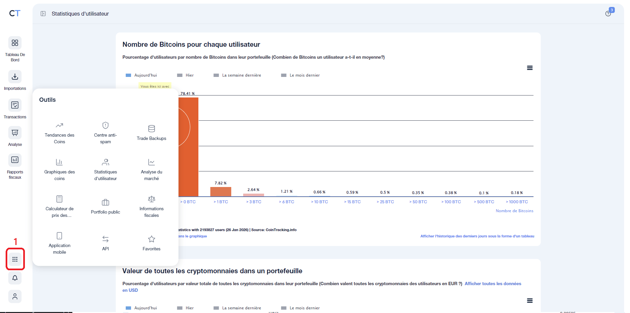The image size is (630, 313).
Task: Open the user account icon
Action: (15, 296)
